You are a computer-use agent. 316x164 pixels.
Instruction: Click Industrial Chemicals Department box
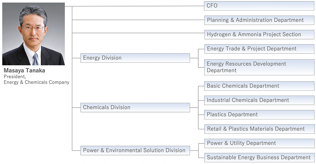259,100
